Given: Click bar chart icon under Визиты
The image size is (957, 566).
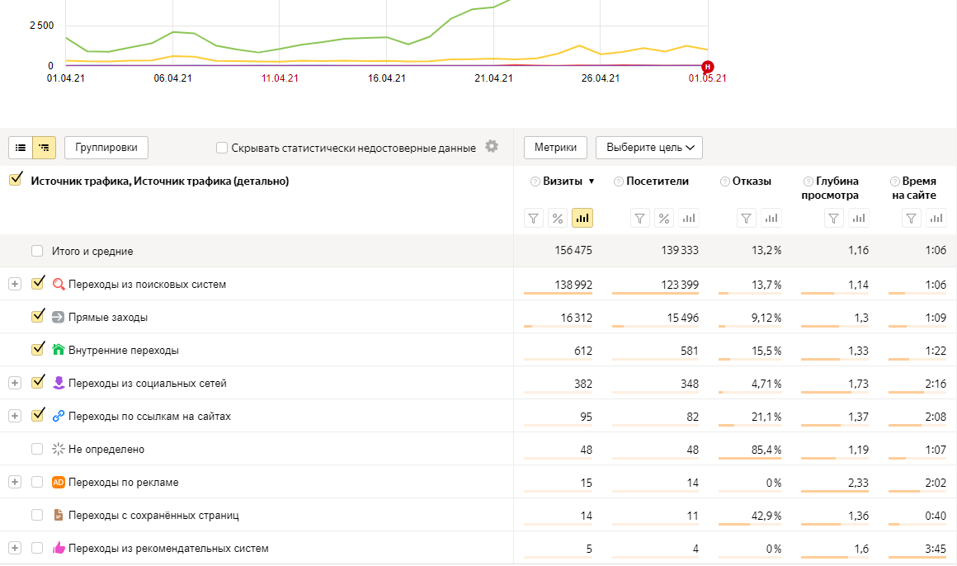Looking at the screenshot, I should [x=582, y=218].
